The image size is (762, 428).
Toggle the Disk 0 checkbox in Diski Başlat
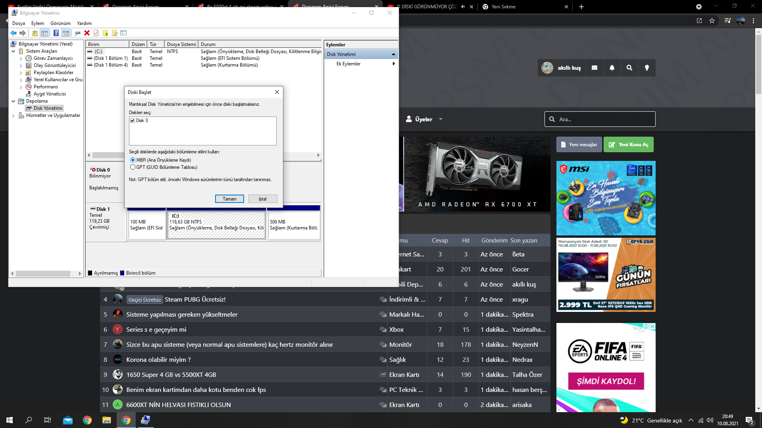click(x=133, y=120)
